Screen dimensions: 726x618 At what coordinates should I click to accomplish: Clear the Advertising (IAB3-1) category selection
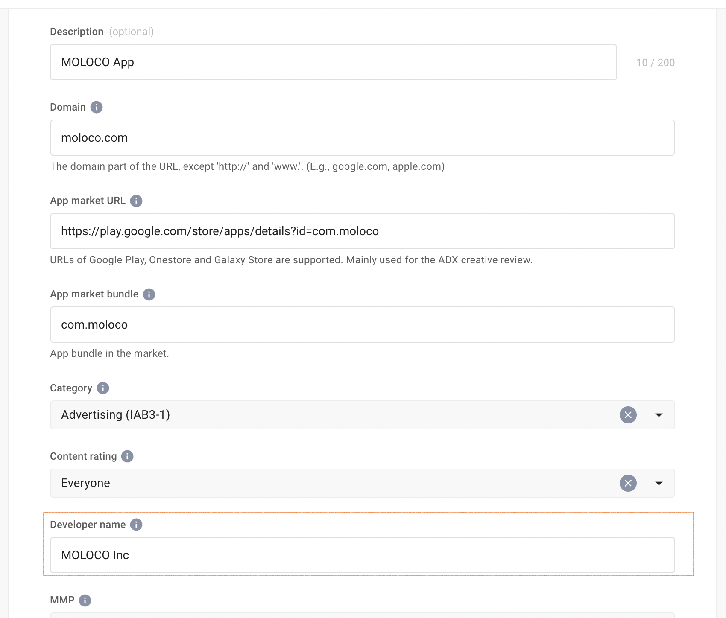628,415
